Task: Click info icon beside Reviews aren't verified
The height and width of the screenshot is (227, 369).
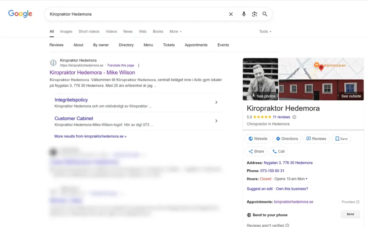Action: pyautogui.click(x=287, y=225)
